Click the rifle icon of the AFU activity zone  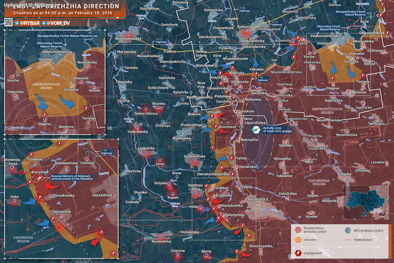tap(256, 130)
